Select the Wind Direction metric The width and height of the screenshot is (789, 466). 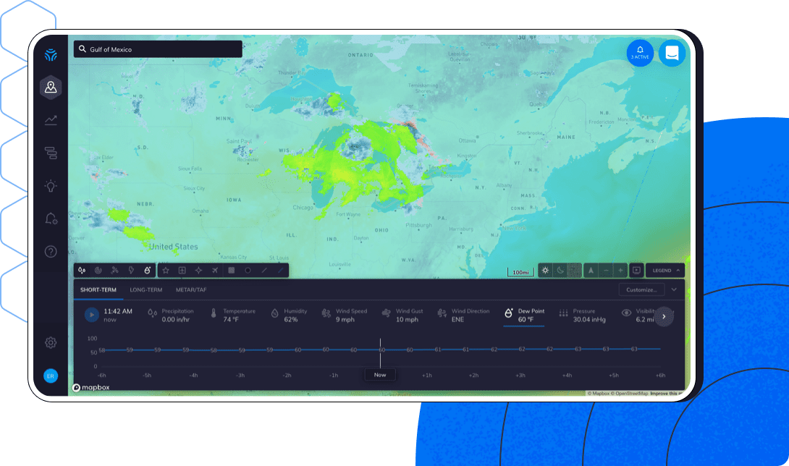point(464,315)
